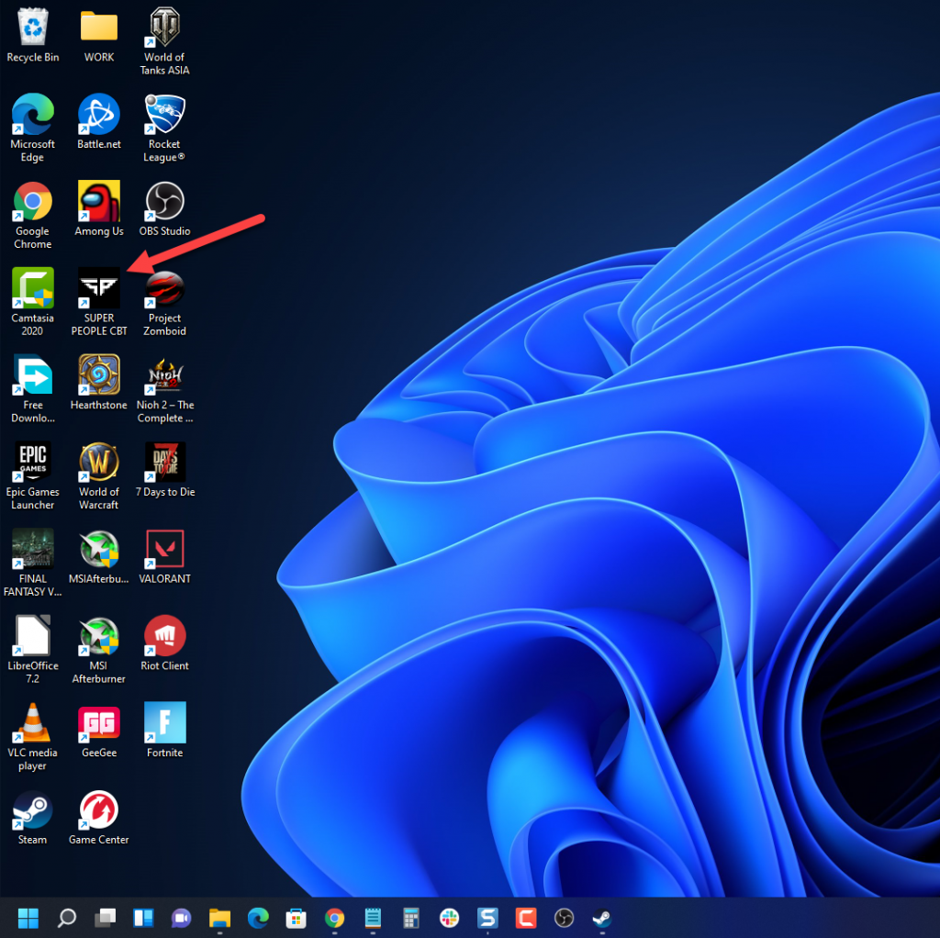Open taskbar Search magnifier
The width and height of the screenshot is (940, 938).
click(66, 918)
